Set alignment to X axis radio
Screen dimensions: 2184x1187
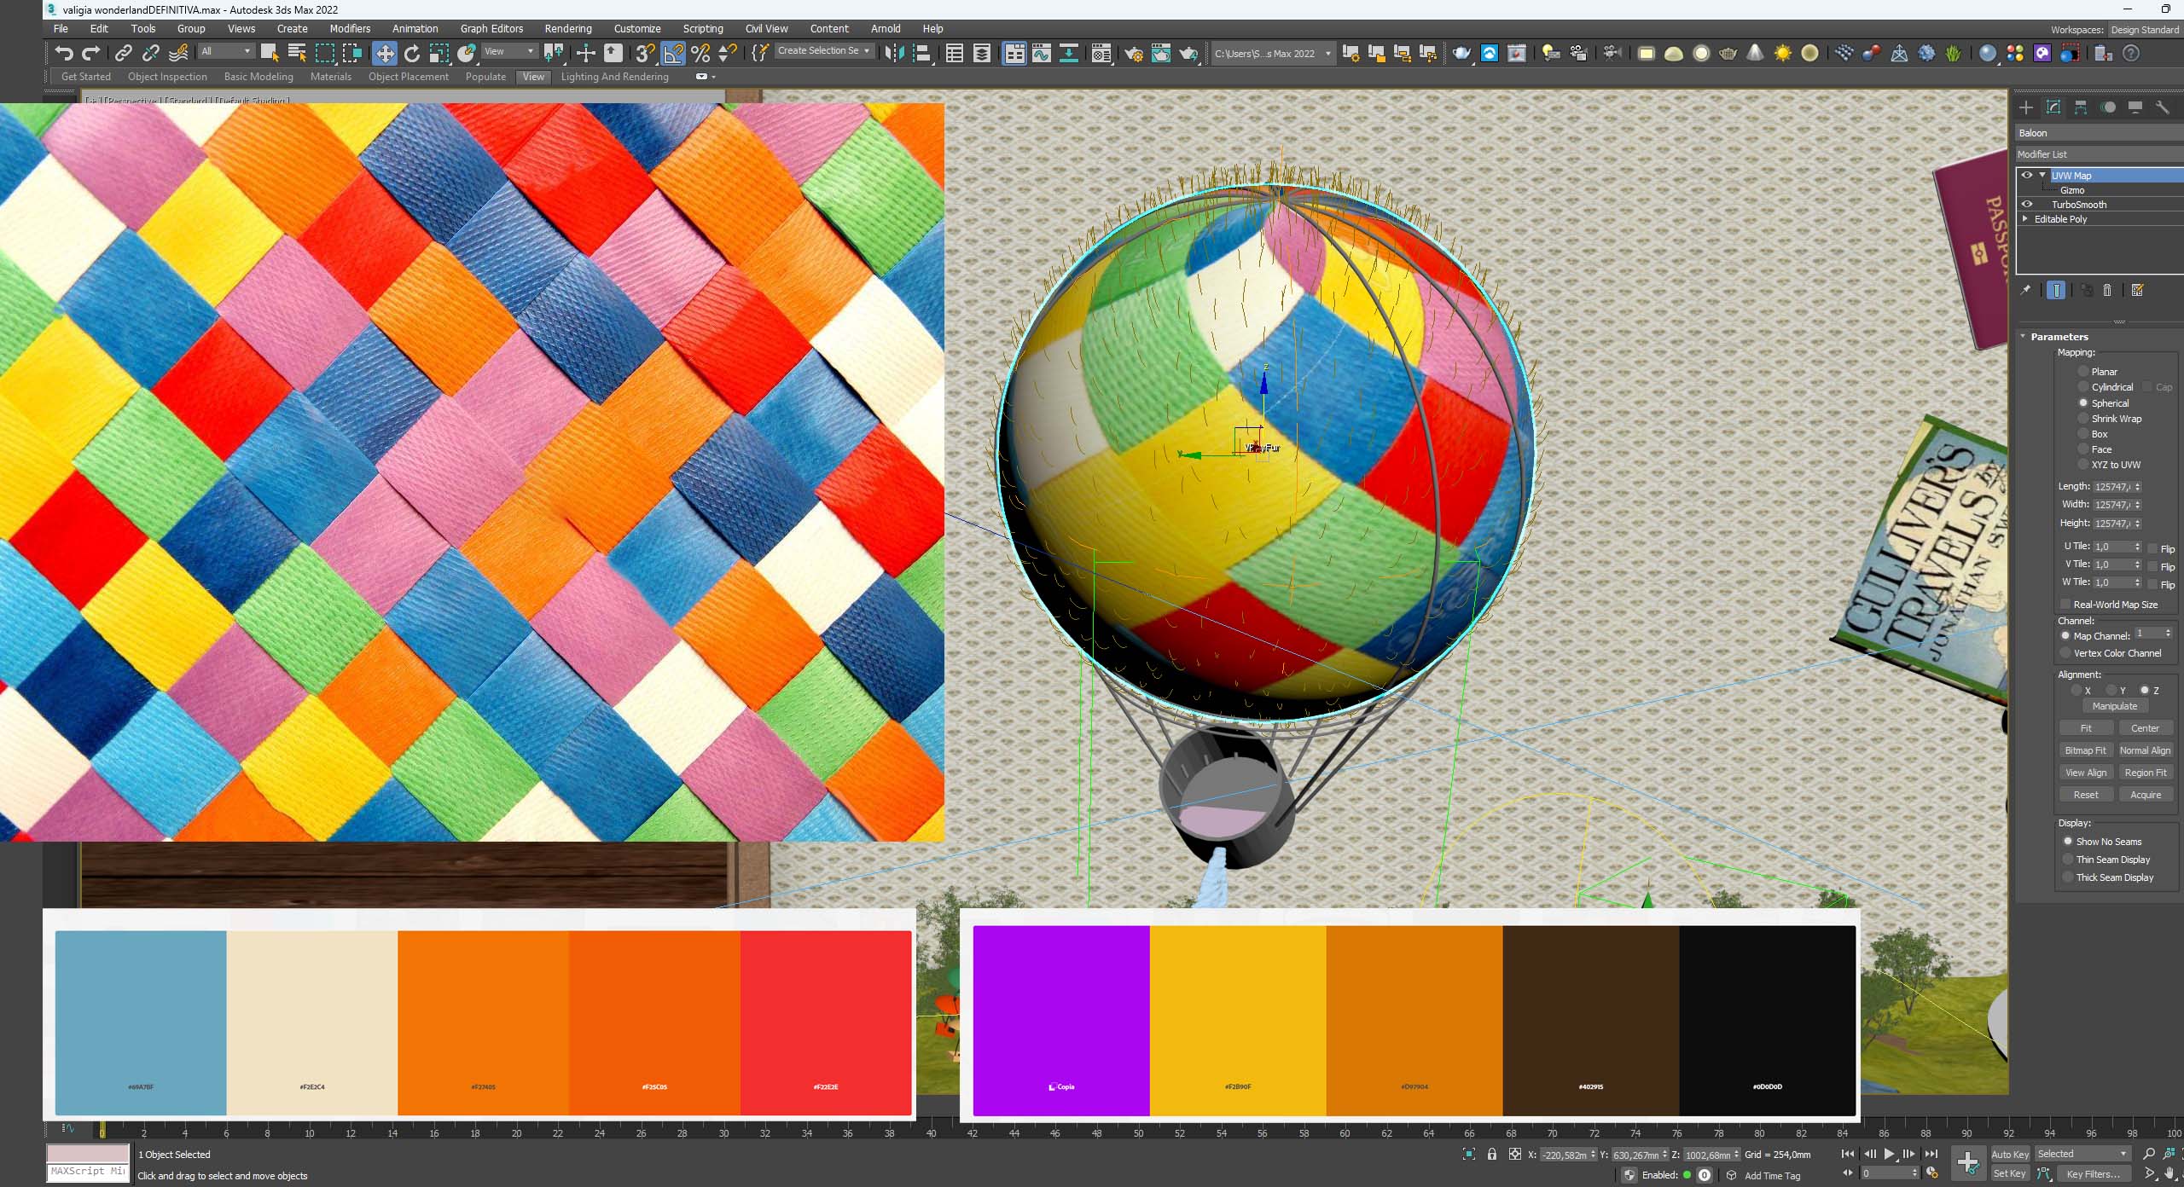pos(2077,691)
